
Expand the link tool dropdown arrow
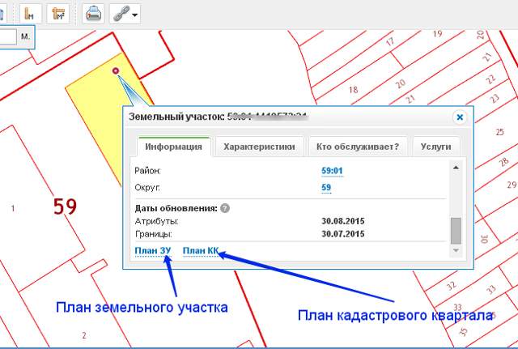135,15
